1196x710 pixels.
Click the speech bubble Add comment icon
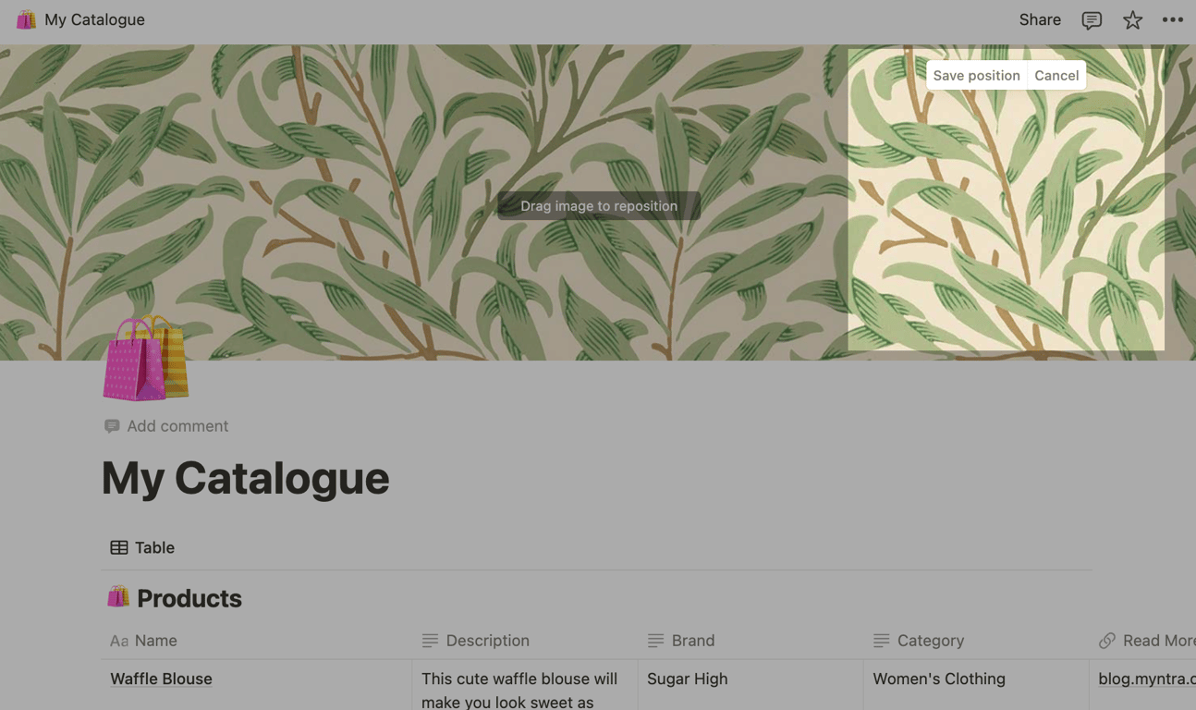click(112, 426)
